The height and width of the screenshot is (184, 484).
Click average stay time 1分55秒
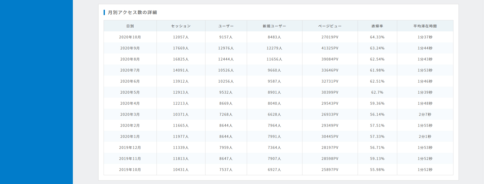pyautogui.click(x=425, y=126)
